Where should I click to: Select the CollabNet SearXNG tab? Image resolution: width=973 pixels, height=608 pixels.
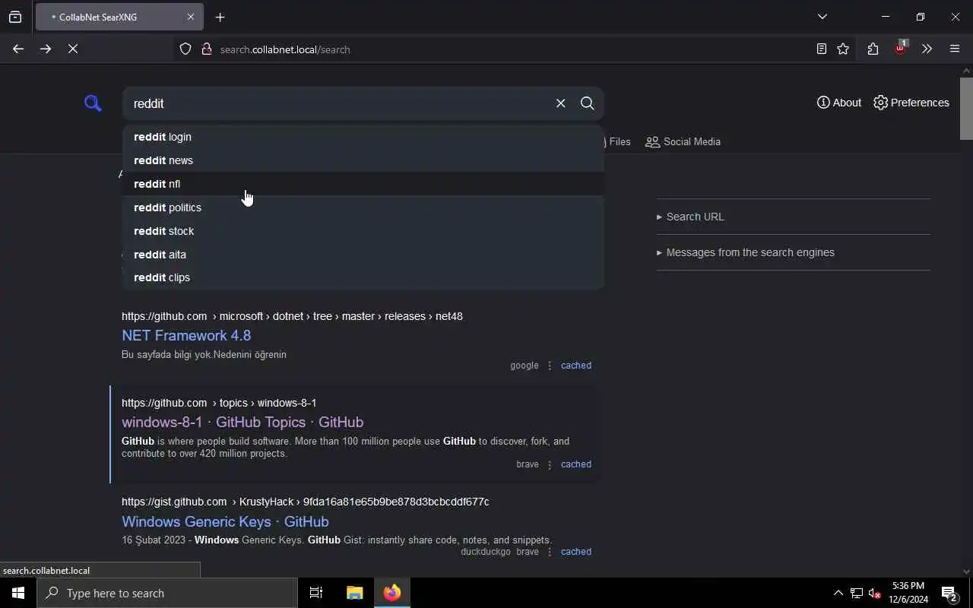coord(119,17)
